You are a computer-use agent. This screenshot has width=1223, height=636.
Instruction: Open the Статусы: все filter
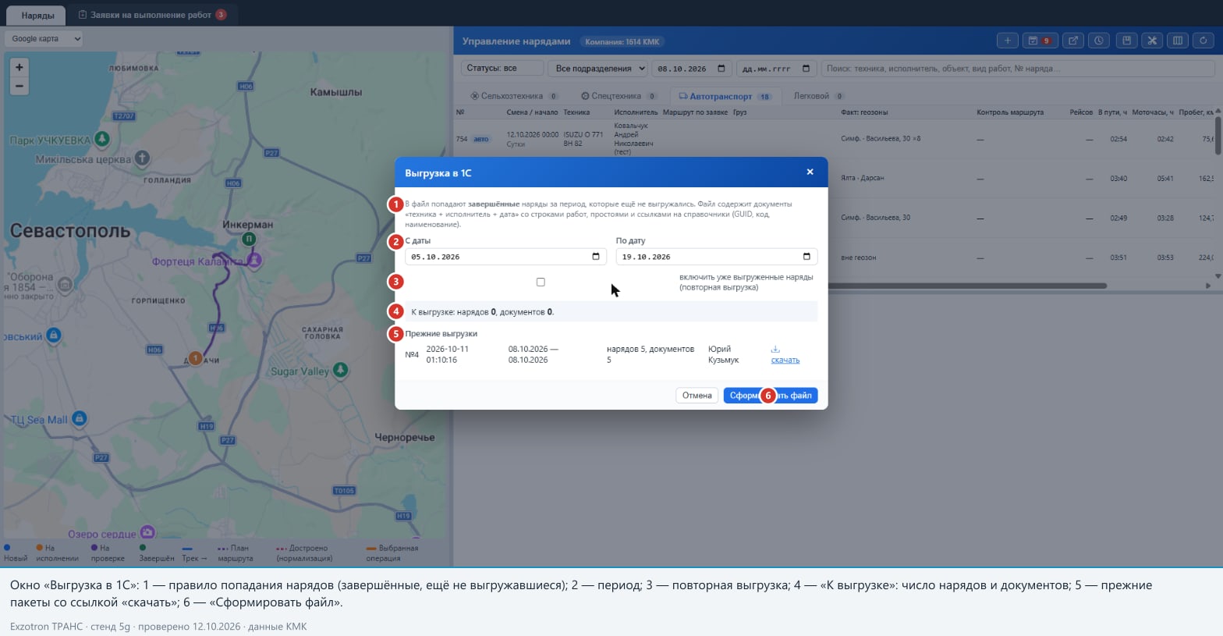(x=502, y=69)
